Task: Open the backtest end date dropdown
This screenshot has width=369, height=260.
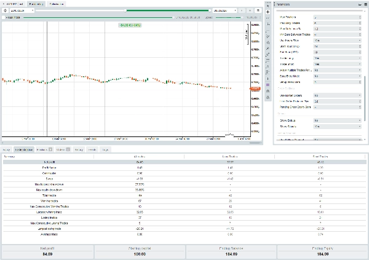Action: click(x=224, y=11)
